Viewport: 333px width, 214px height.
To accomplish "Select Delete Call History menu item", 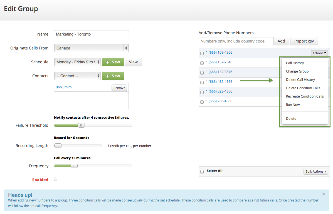I will pos(300,80).
